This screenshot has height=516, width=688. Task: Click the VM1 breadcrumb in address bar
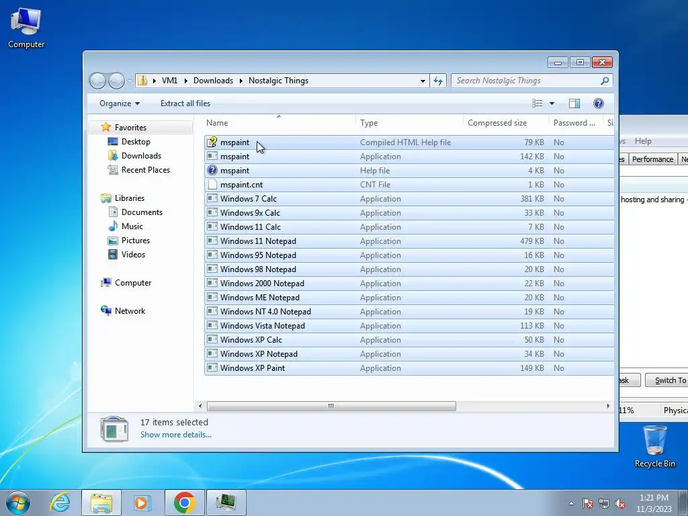click(x=169, y=81)
